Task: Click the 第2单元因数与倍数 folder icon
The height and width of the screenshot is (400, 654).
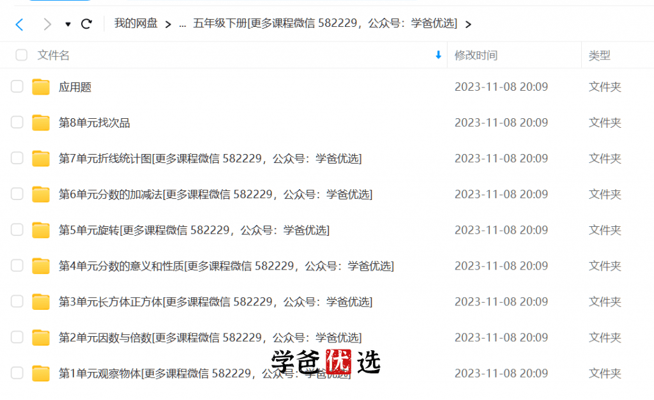Action: 41,337
